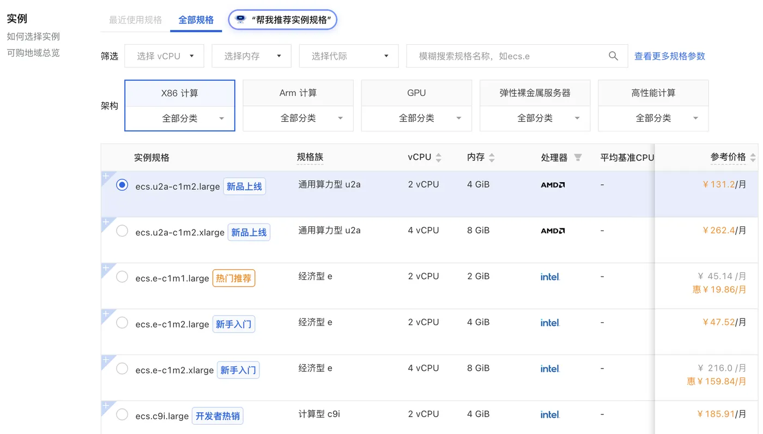Select Arm 计算 architecture tab

pos(298,93)
